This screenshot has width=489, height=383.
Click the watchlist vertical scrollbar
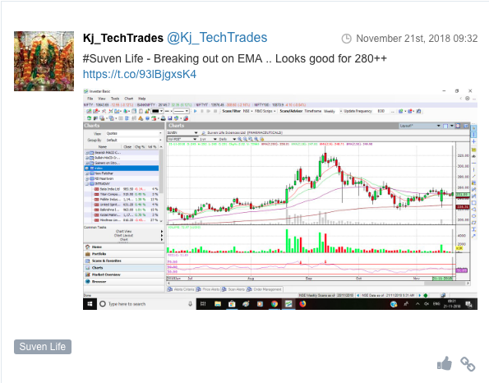tap(161, 170)
